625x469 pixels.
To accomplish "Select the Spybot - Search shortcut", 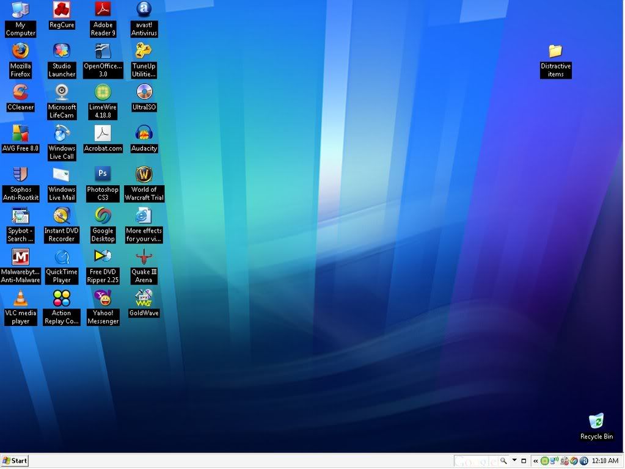I will [x=20, y=225].
